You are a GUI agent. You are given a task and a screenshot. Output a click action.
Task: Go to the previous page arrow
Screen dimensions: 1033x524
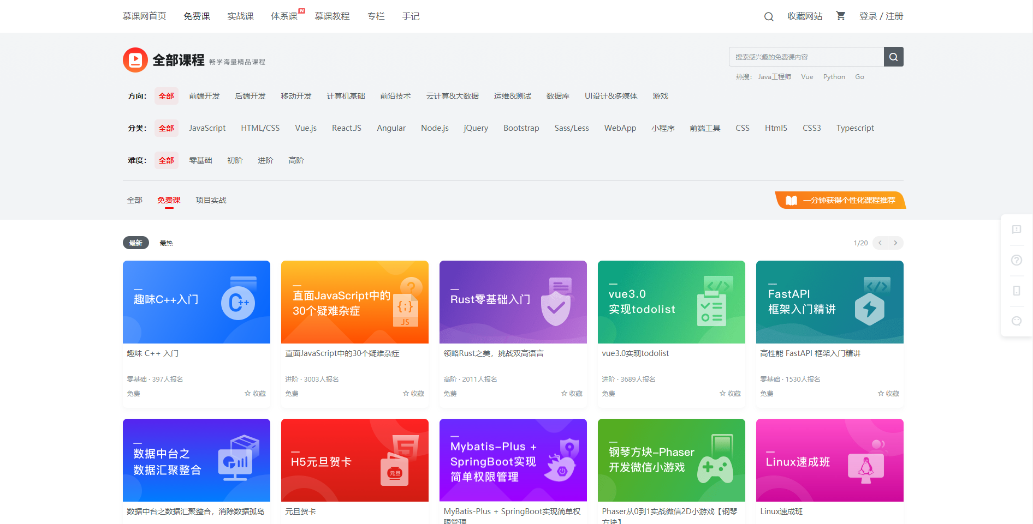880,243
